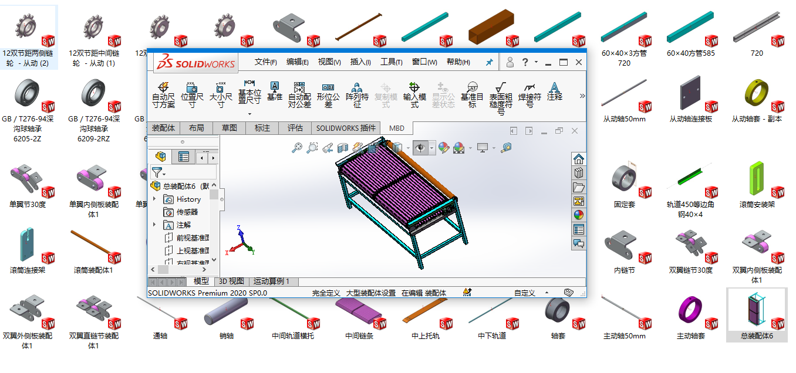Click the 焊接符号 weld symbol tool
This screenshot has width=796, height=373.
(x=529, y=94)
